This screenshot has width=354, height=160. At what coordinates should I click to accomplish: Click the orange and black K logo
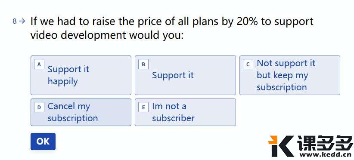281,146
